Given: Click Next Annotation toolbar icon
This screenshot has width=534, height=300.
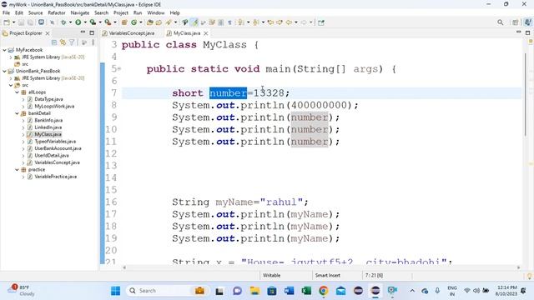Looking at the screenshot, I should pos(241,22).
